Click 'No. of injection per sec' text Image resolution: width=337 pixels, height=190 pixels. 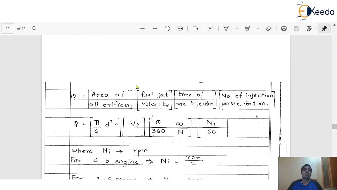tap(247, 99)
